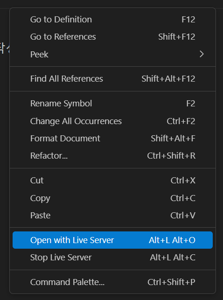Expand the Peek submenu arrow chevron
The image size is (223, 300).
point(202,54)
